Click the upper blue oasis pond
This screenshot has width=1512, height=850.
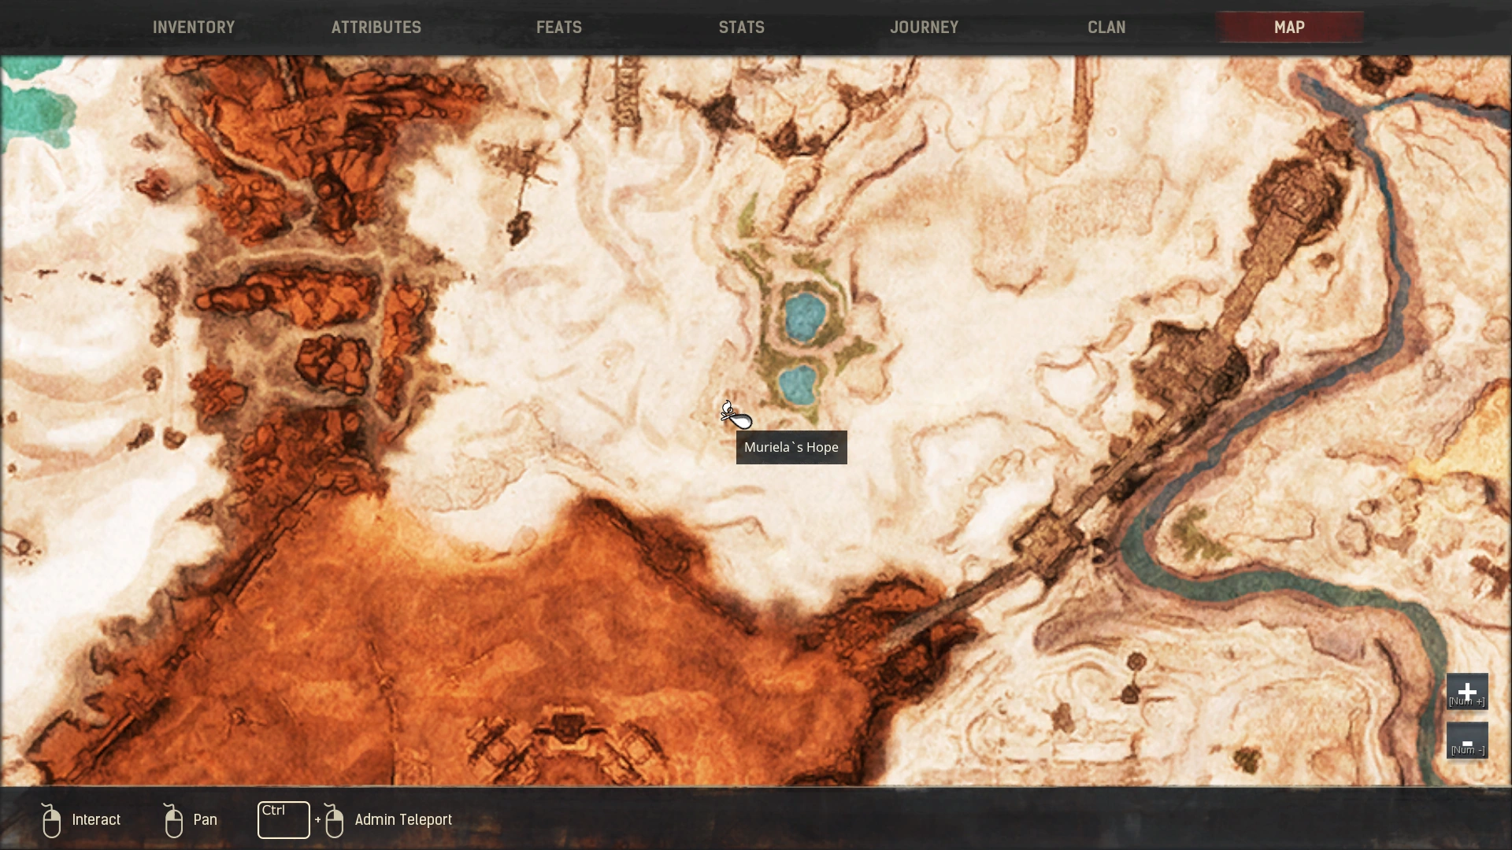click(x=804, y=316)
